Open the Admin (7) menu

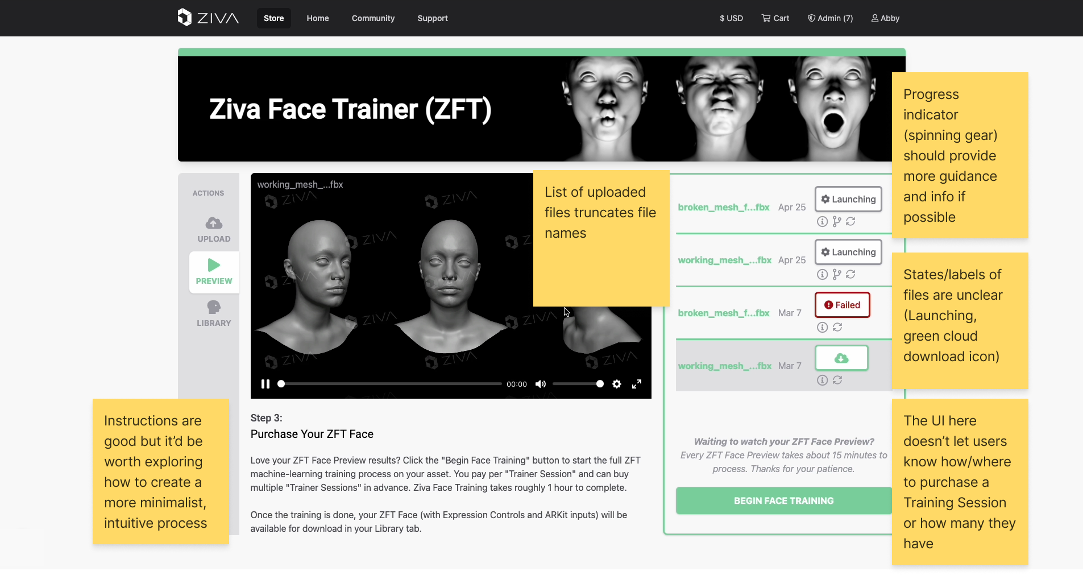click(x=830, y=18)
